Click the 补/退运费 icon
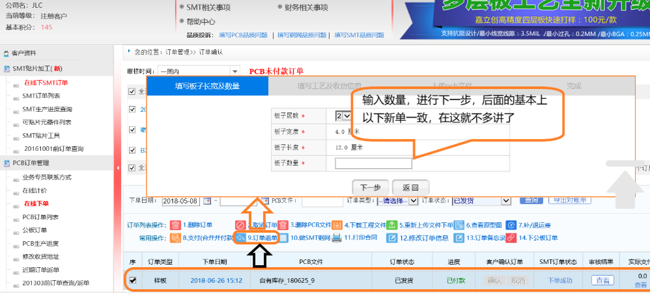 pos(511,225)
